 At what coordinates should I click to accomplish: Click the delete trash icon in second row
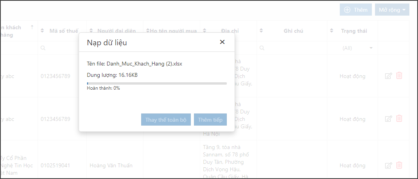pos(399,118)
